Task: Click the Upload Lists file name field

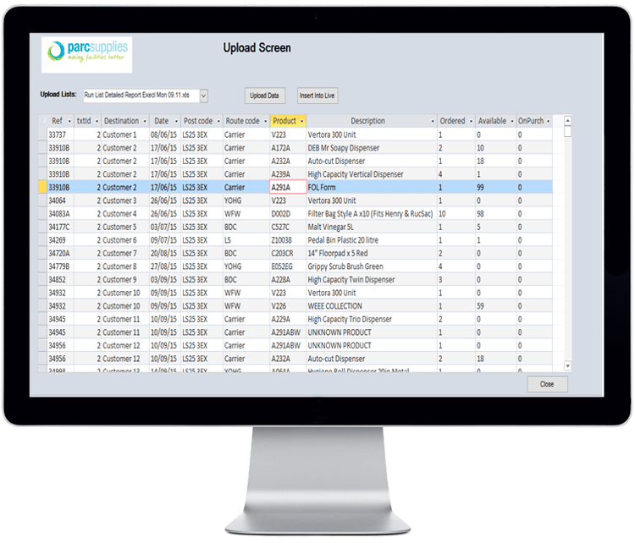Action: [141, 96]
